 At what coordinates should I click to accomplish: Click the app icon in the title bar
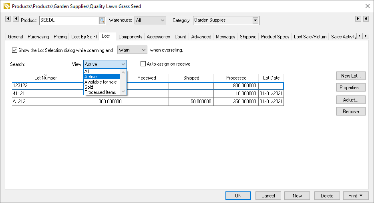coord(7,6)
